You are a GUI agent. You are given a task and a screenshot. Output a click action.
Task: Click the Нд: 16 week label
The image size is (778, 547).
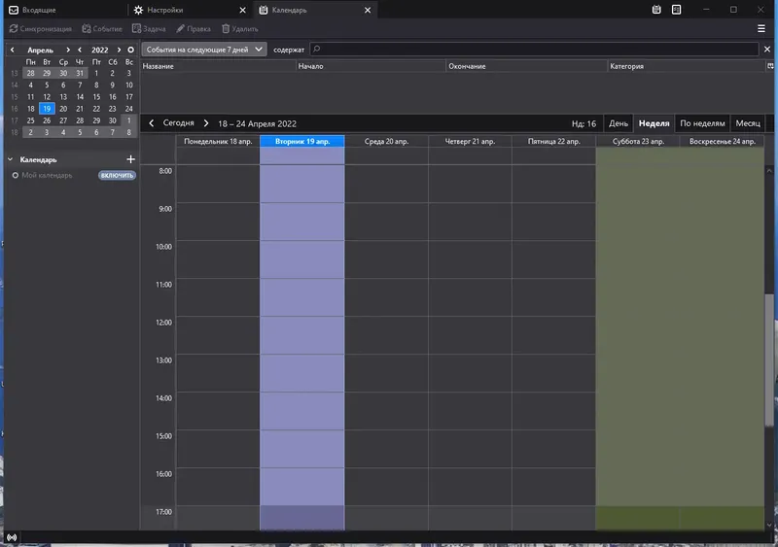(583, 123)
